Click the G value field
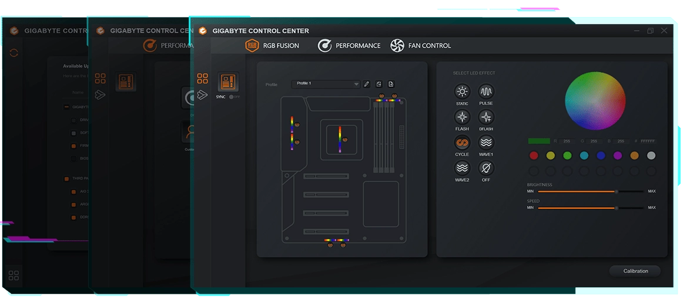 point(595,141)
